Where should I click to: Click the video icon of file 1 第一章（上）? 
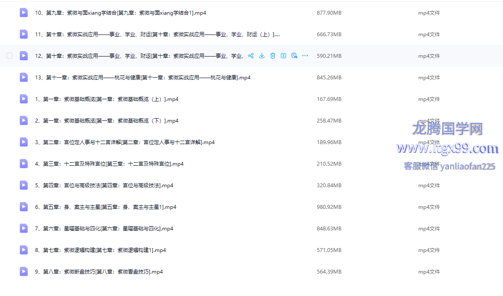coord(24,99)
